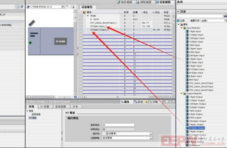Open the PNMB [PNGWL V2.1] device dropdown
The width and height of the screenshot is (227, 148).
coord(63,7)
